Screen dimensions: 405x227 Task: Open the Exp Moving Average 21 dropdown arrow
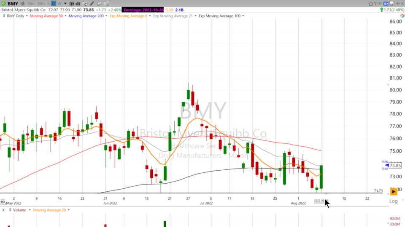(195, 16)
